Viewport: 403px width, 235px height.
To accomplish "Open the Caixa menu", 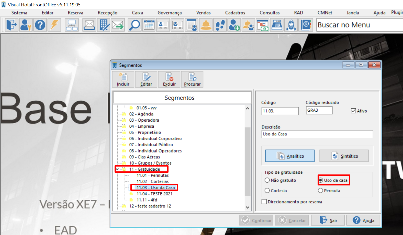I will [138, 13].
